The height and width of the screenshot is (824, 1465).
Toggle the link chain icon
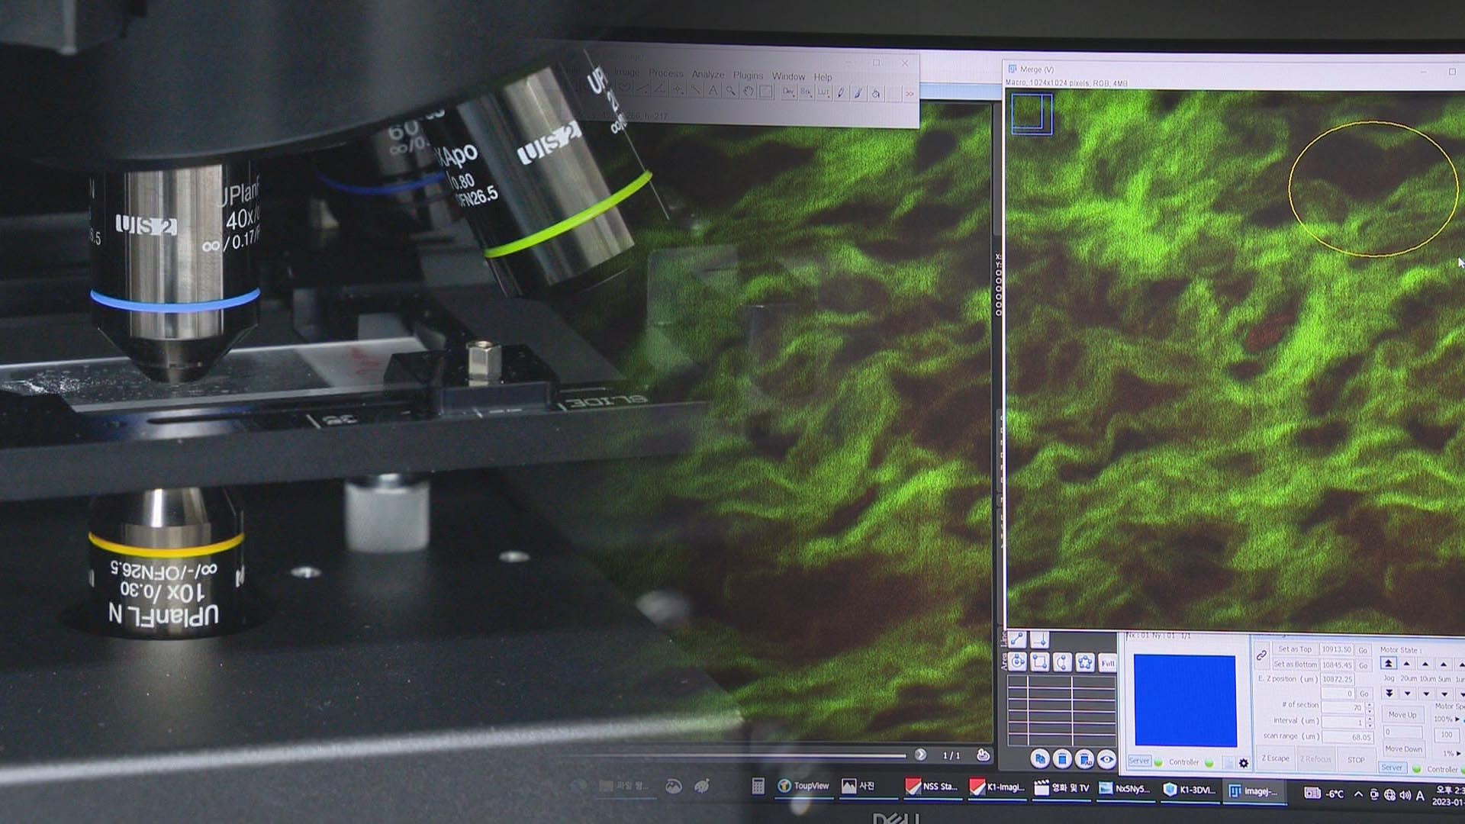pyautogui.click(x=1261, y=655)
